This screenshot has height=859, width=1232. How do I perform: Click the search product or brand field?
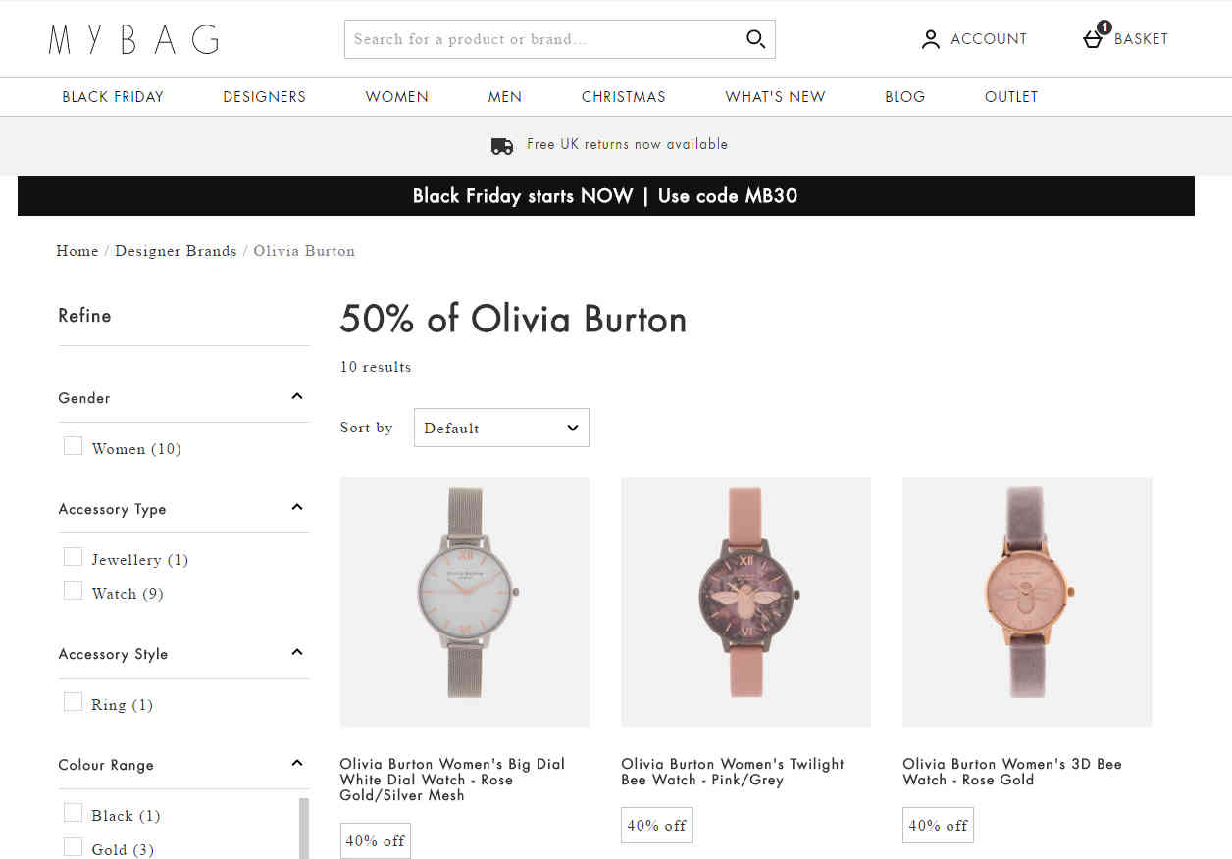pos(544,39)
